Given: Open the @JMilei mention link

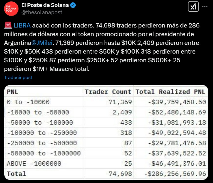Looking at the screenshot, I should [42, 43].
